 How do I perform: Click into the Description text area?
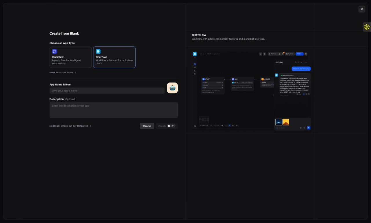click(114, 110)
